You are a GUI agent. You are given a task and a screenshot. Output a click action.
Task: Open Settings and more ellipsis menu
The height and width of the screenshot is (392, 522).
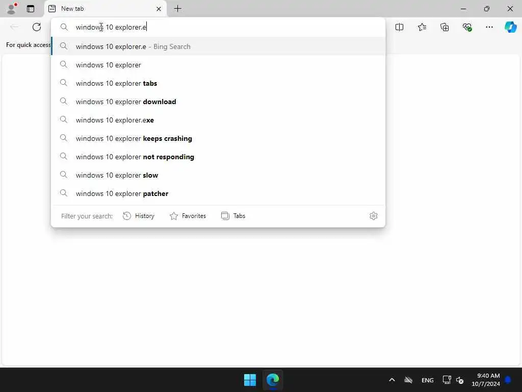tap(489, 27)
